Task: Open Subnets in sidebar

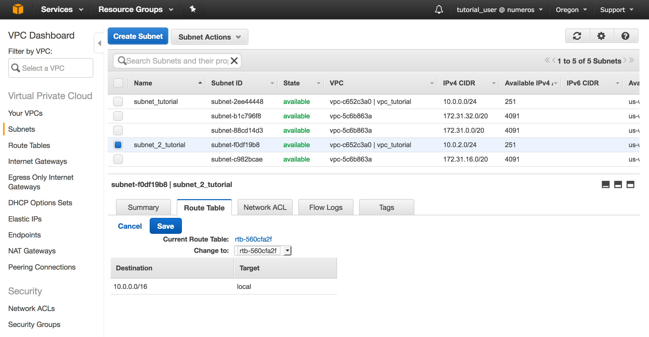Action: coord(22,129)
